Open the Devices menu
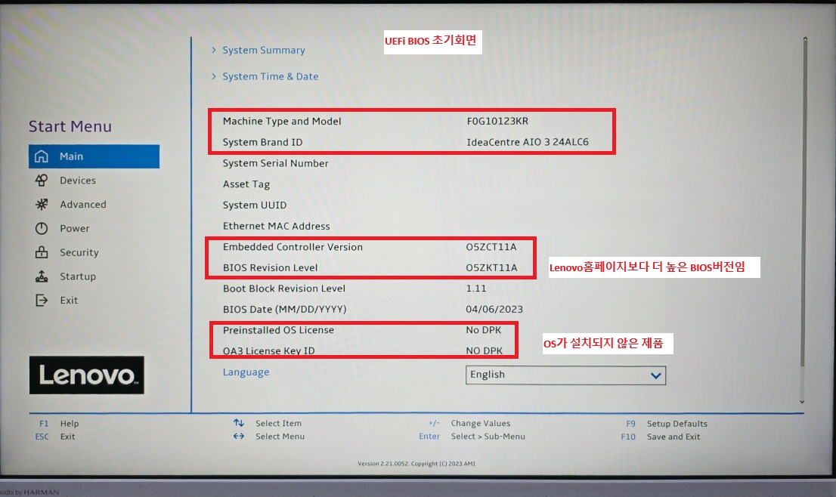Image resolution: width=836 pixels, height=497 pixels. pos(78,181)
